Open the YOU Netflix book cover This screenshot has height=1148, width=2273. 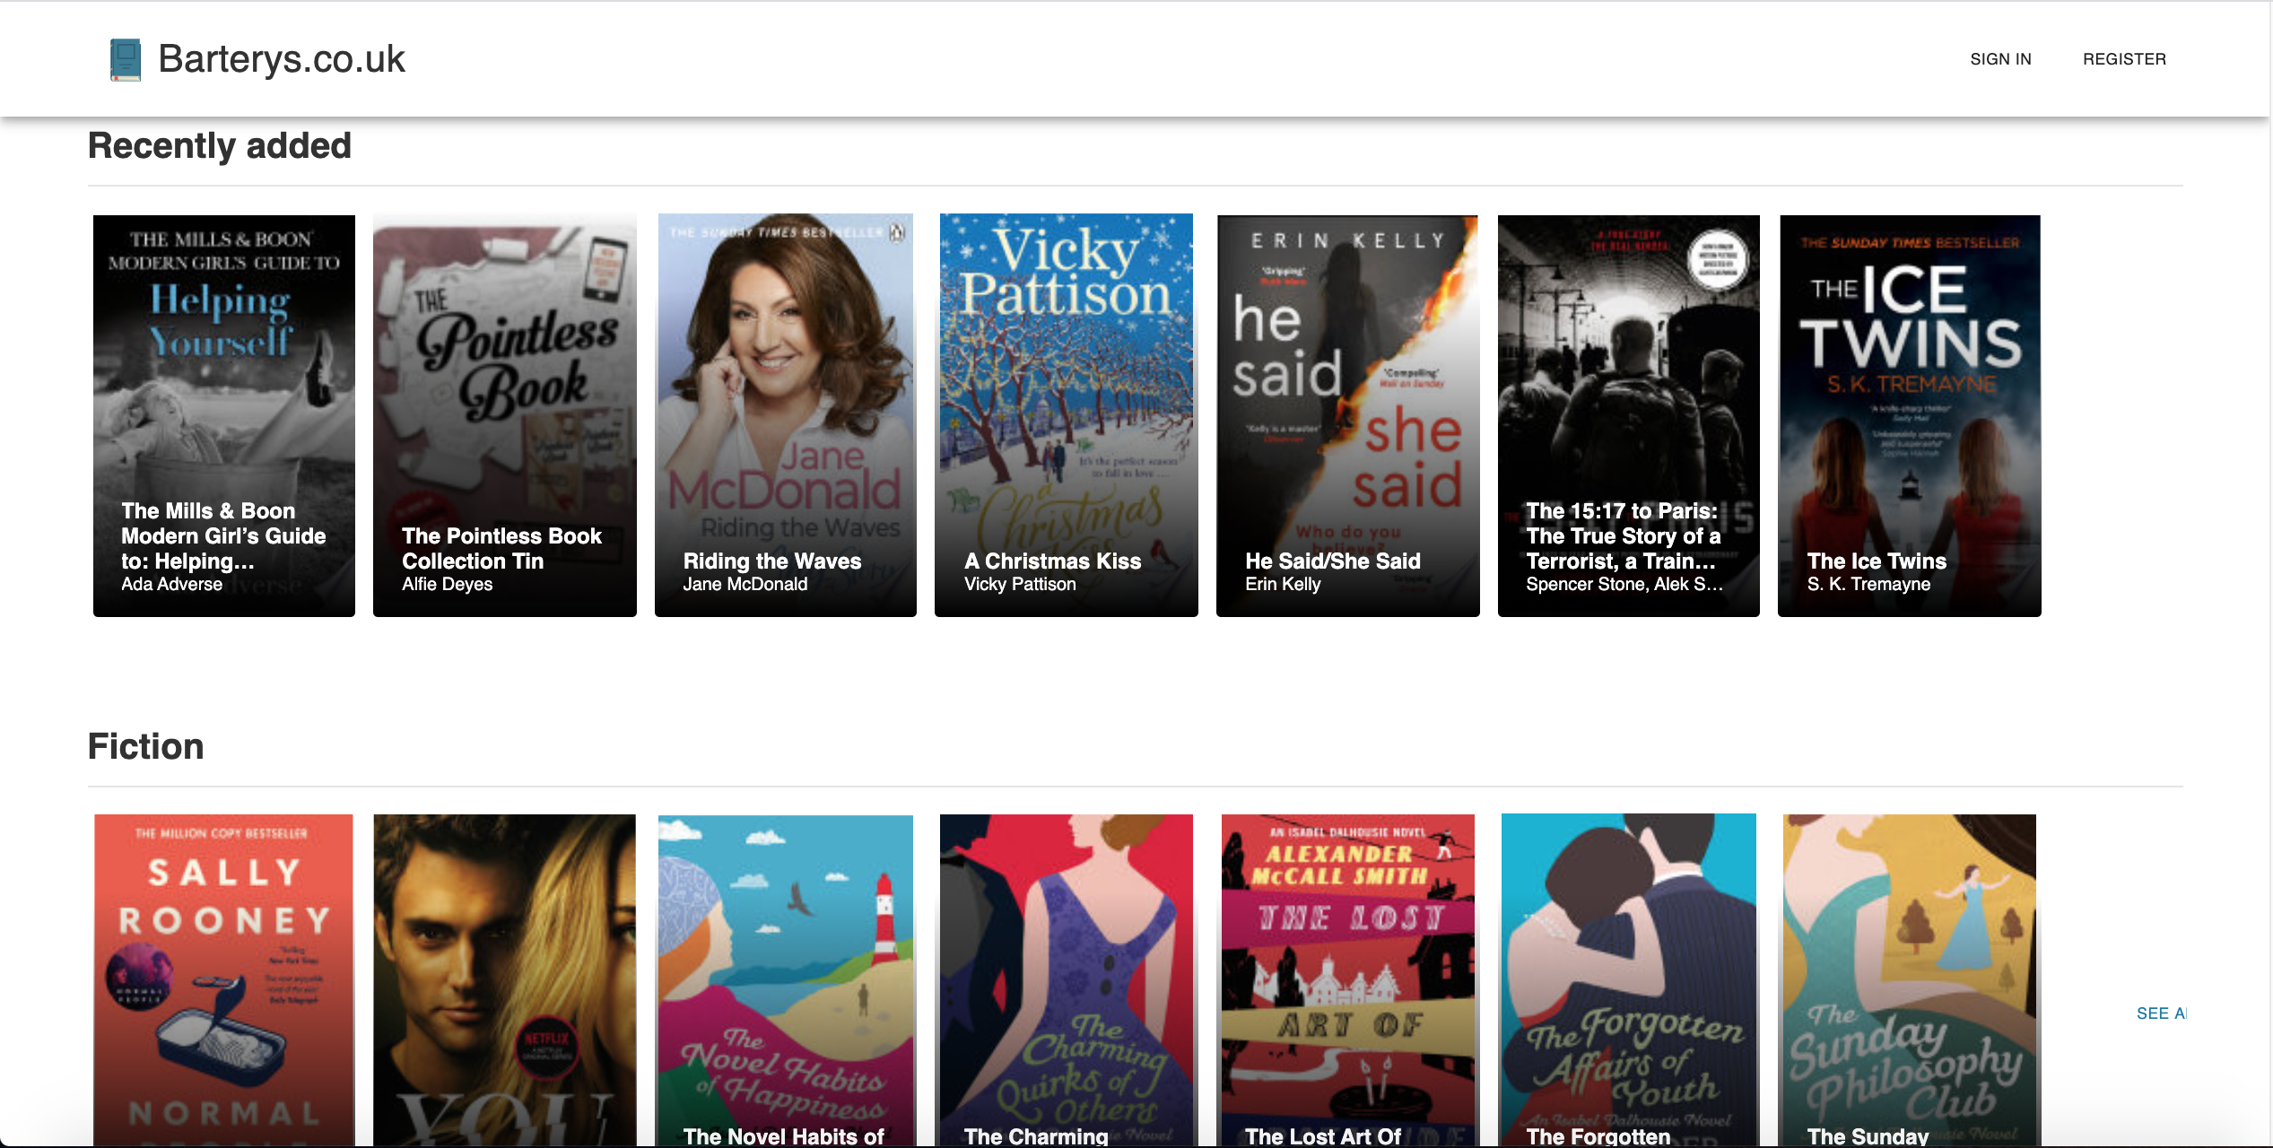pyautogui.click(x=504, y=978)
